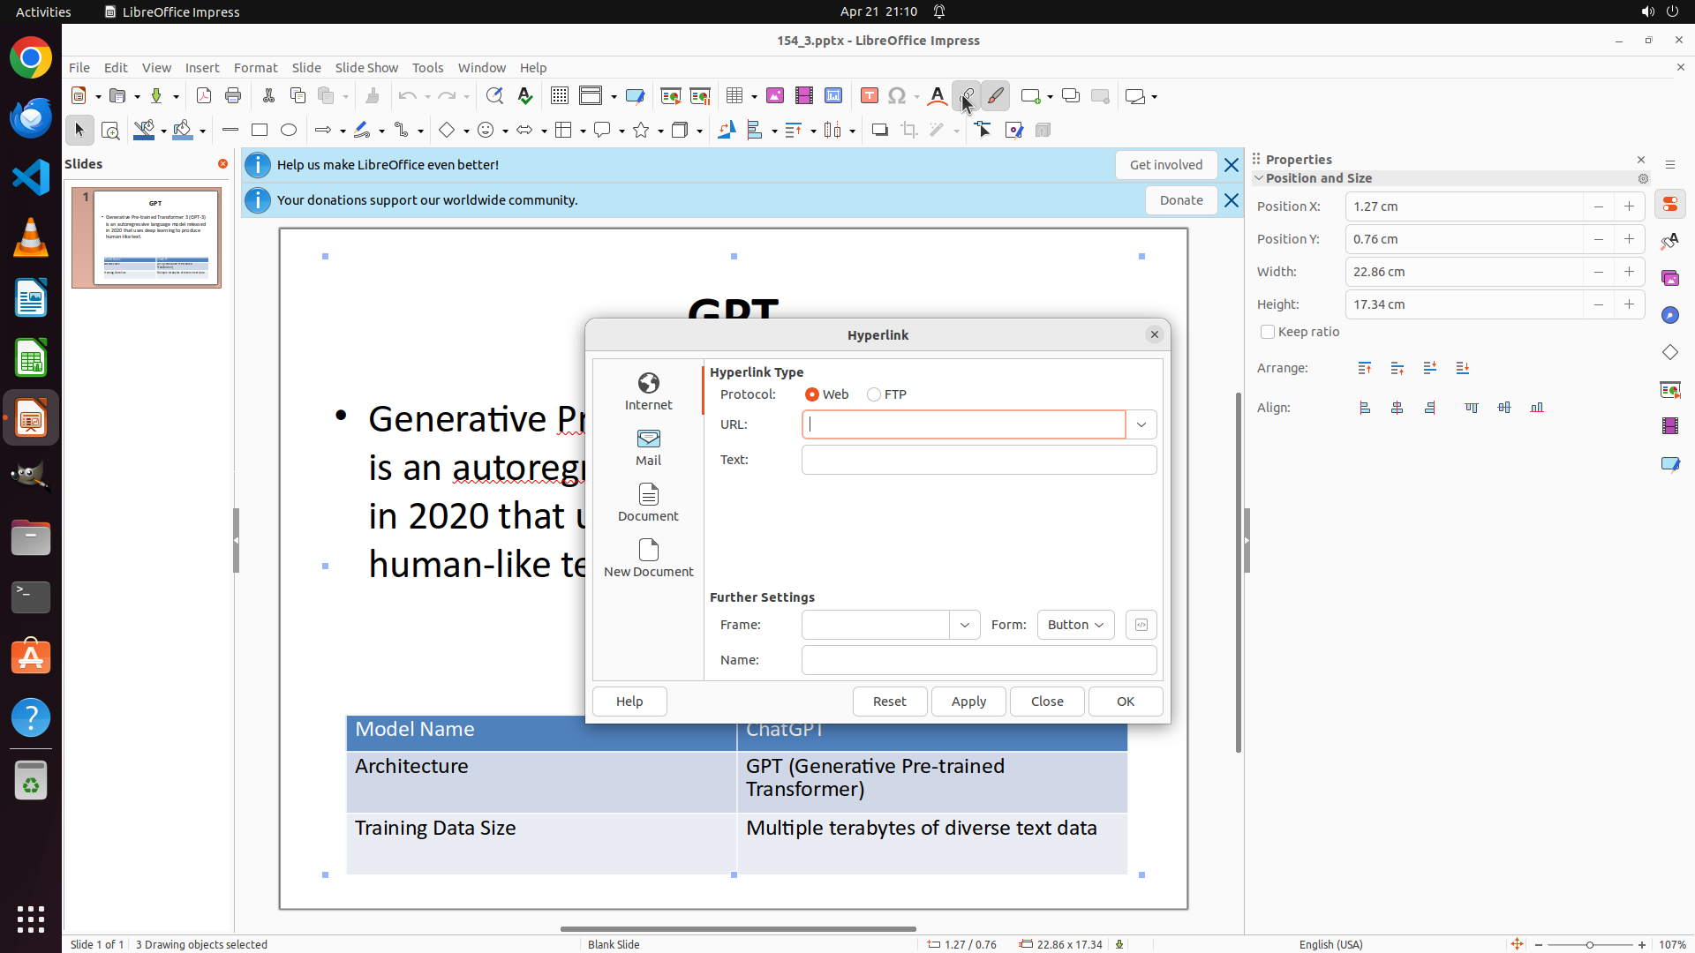The image size is (1695, 953).
Task: Open the Frame dropdown list
Action: coord(964,625)
